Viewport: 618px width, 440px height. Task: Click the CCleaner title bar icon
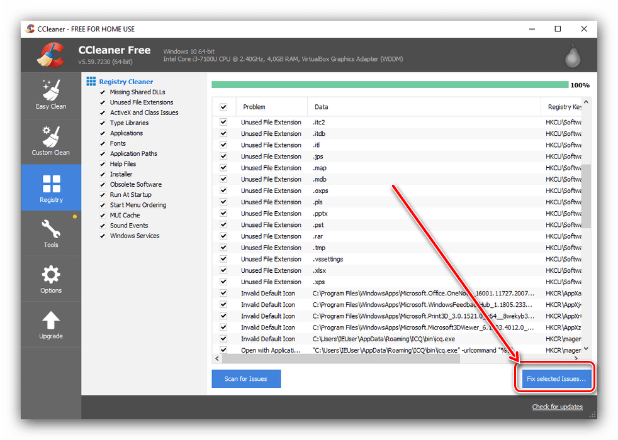30,29
